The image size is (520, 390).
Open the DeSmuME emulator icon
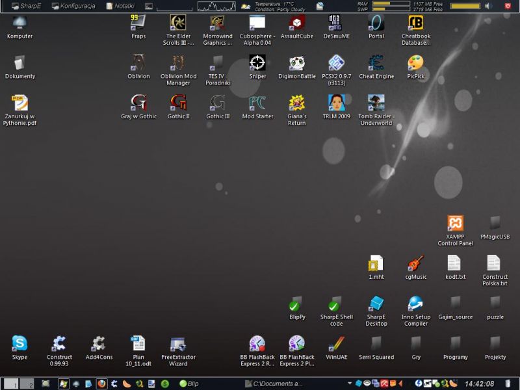[x=336, y=27]
